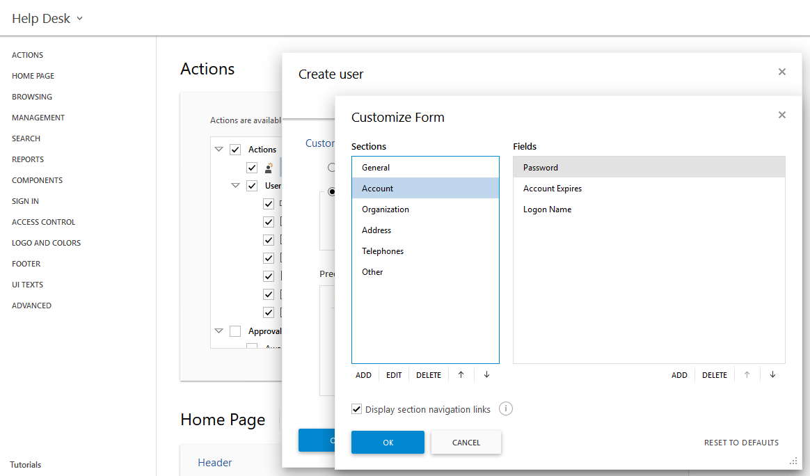
Task: Move section down with arrow icon
Action: tap(486, 374)
